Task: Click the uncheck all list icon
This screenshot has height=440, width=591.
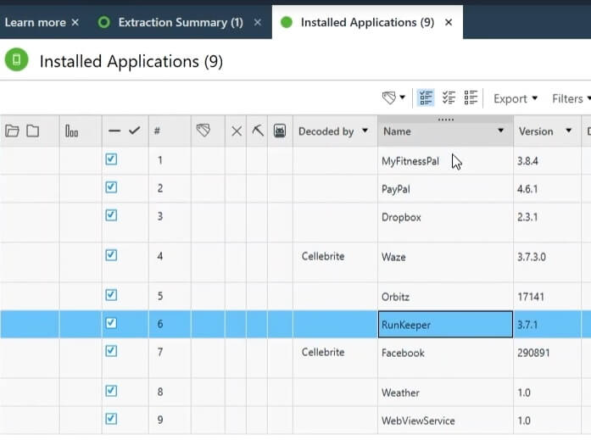Action: coord(471,98)
